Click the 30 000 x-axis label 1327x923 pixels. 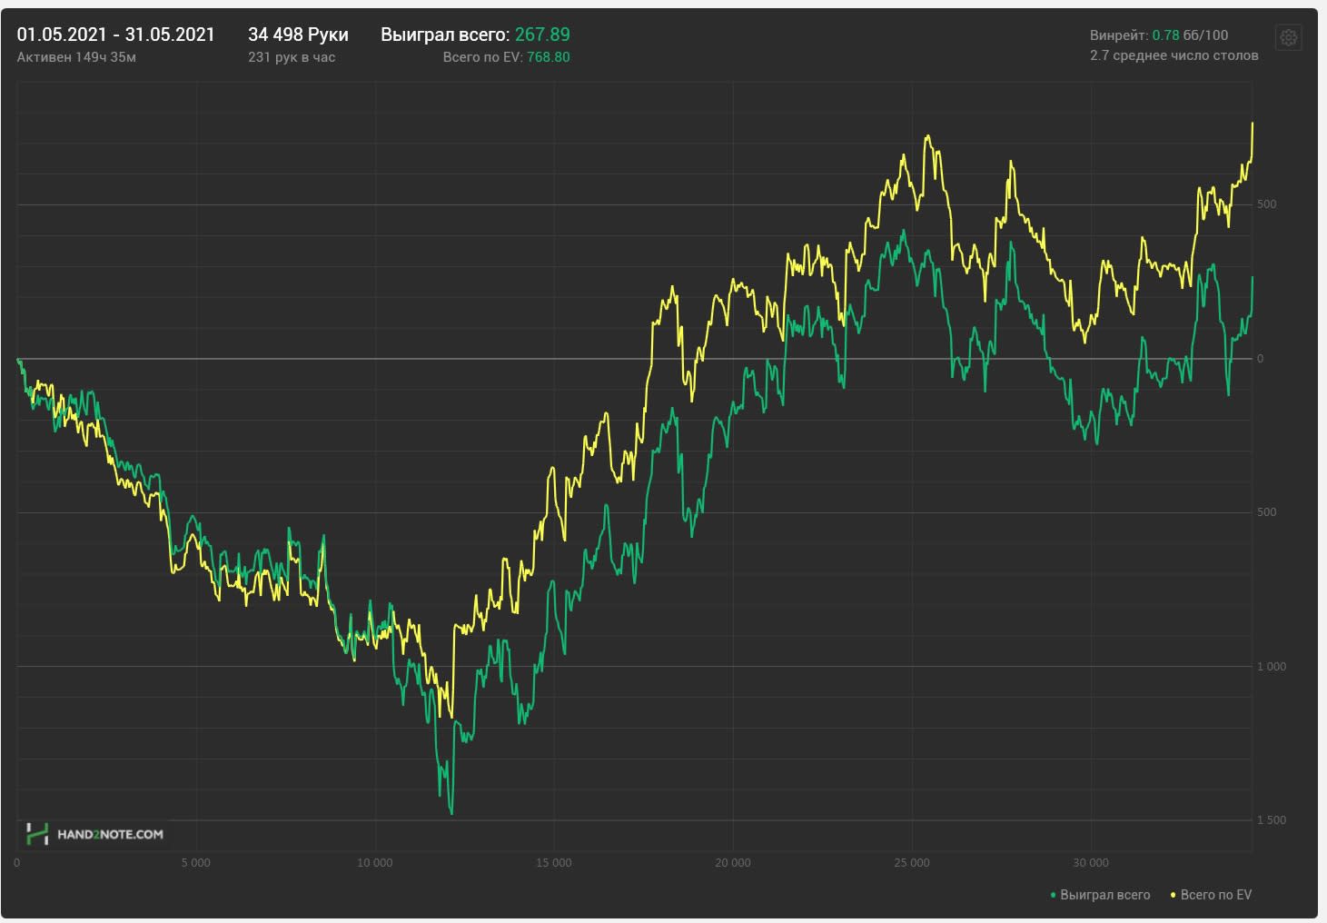(x=1090, y=863)
